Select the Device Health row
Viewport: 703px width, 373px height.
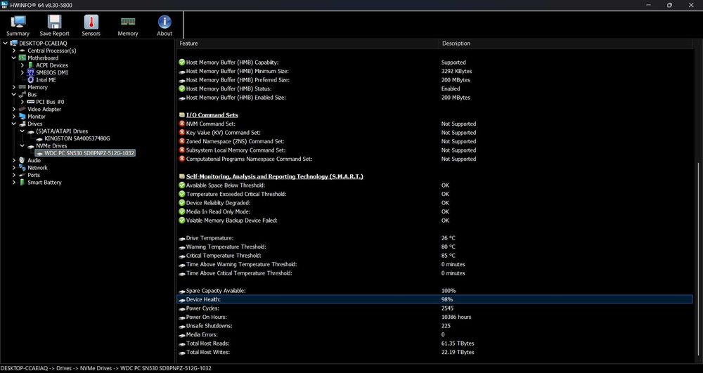click(x=435, y=299)
